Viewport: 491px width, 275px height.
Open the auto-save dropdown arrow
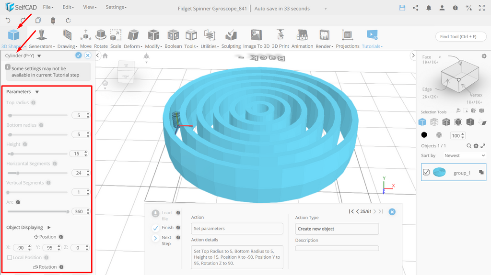[x=326, y=9]
